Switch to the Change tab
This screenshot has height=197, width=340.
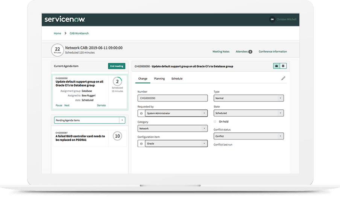click(143, 79)
